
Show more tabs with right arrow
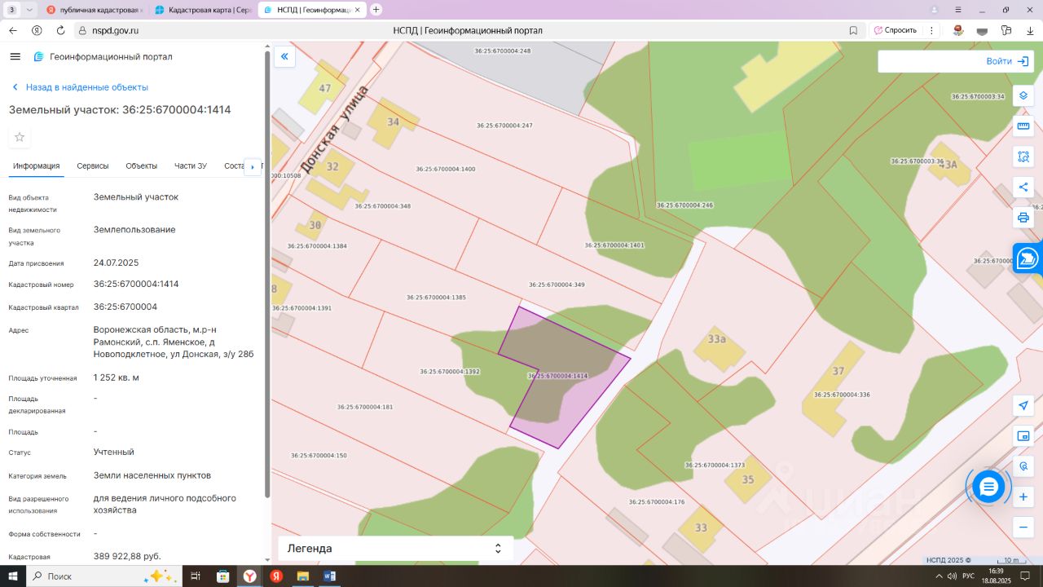[253, 166]
